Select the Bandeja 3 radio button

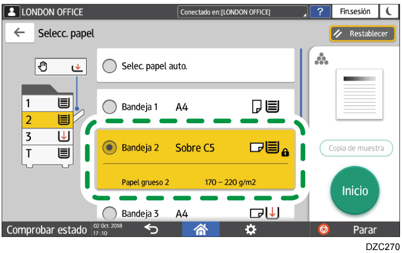(109, 213)
